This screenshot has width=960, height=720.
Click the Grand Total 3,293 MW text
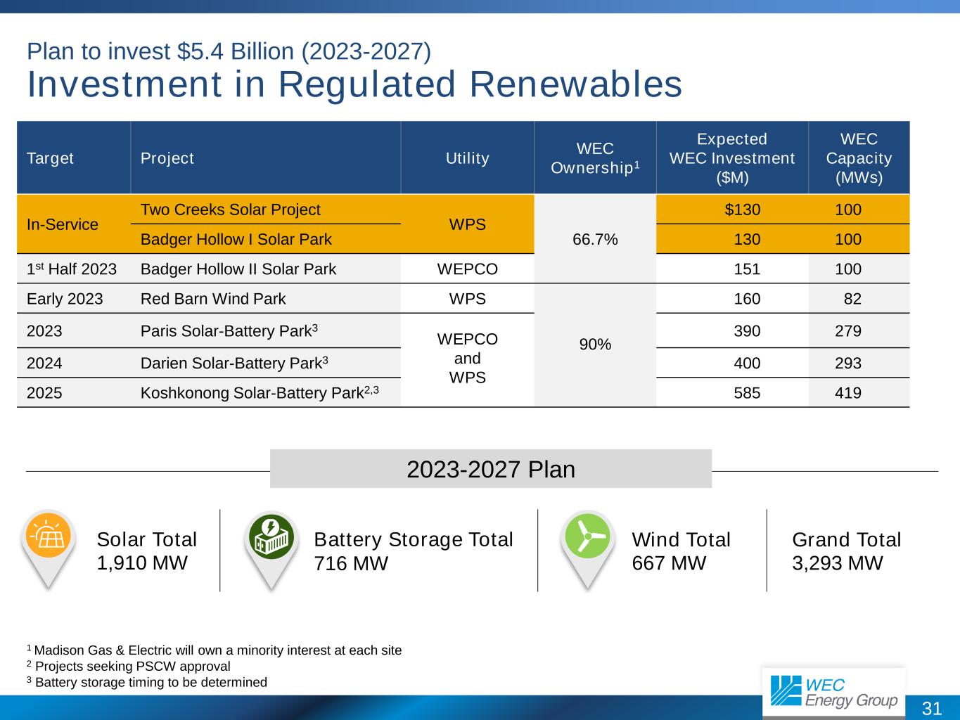(846, 551)
